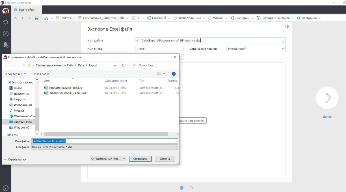Select the first wizard step dot

coord(181,188)
